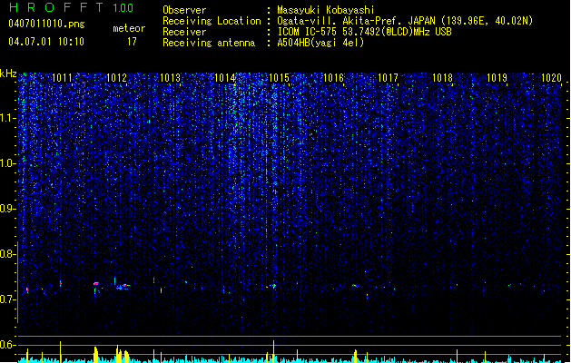Click time marker 1013
The image size is (571, 363).
171,78
